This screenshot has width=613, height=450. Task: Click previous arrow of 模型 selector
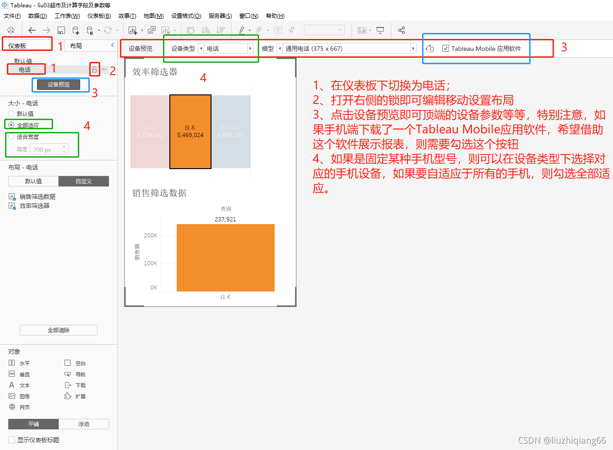pos(280,49)
